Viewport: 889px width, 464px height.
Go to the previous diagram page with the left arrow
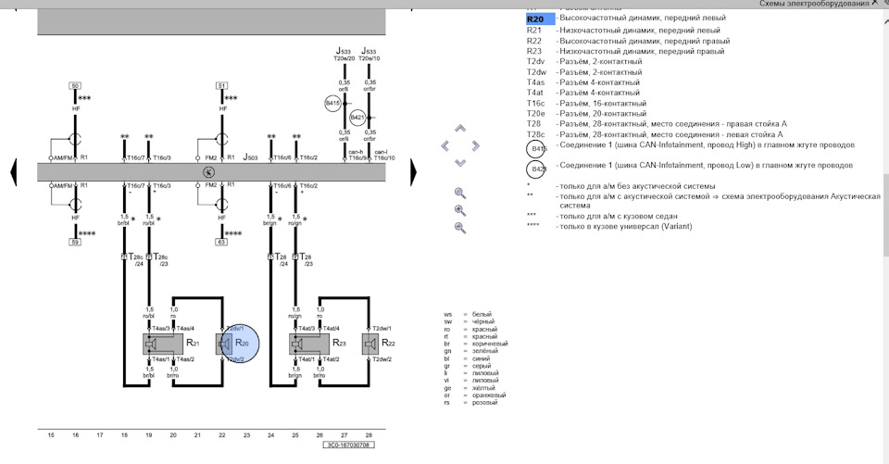pyautogui.click(x=13, y=171)
